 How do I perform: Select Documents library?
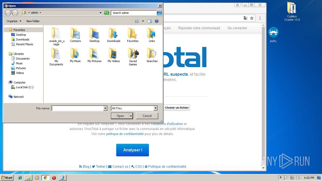[23, 59]
